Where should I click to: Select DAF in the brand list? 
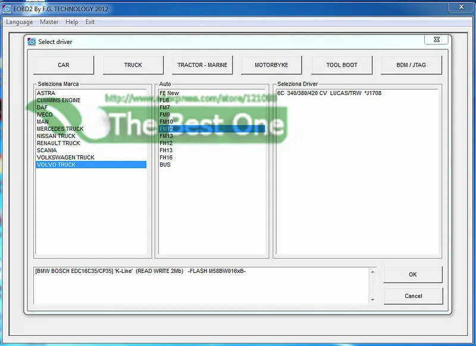tap(91, 108)
